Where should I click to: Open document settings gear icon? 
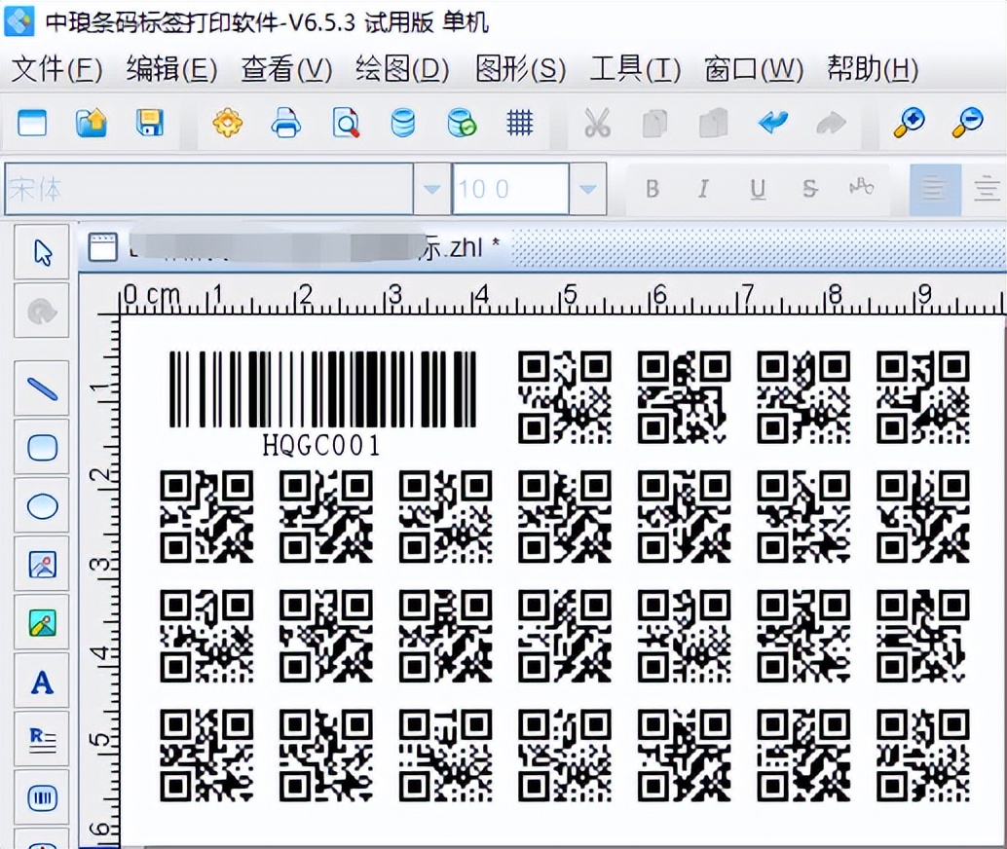click(x=228, y=122)
